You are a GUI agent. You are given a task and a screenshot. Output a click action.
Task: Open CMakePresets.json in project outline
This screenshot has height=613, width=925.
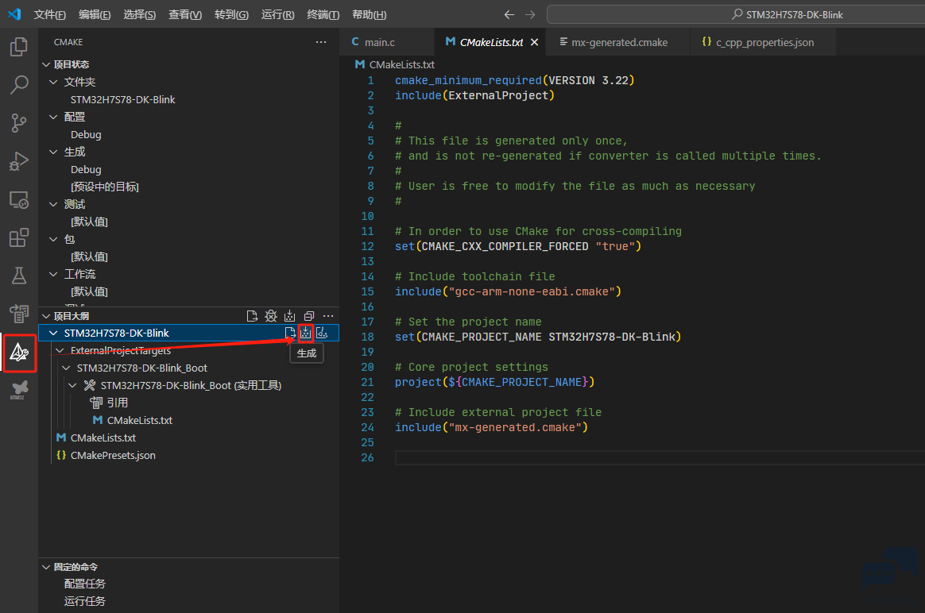(x=113, y=455)
